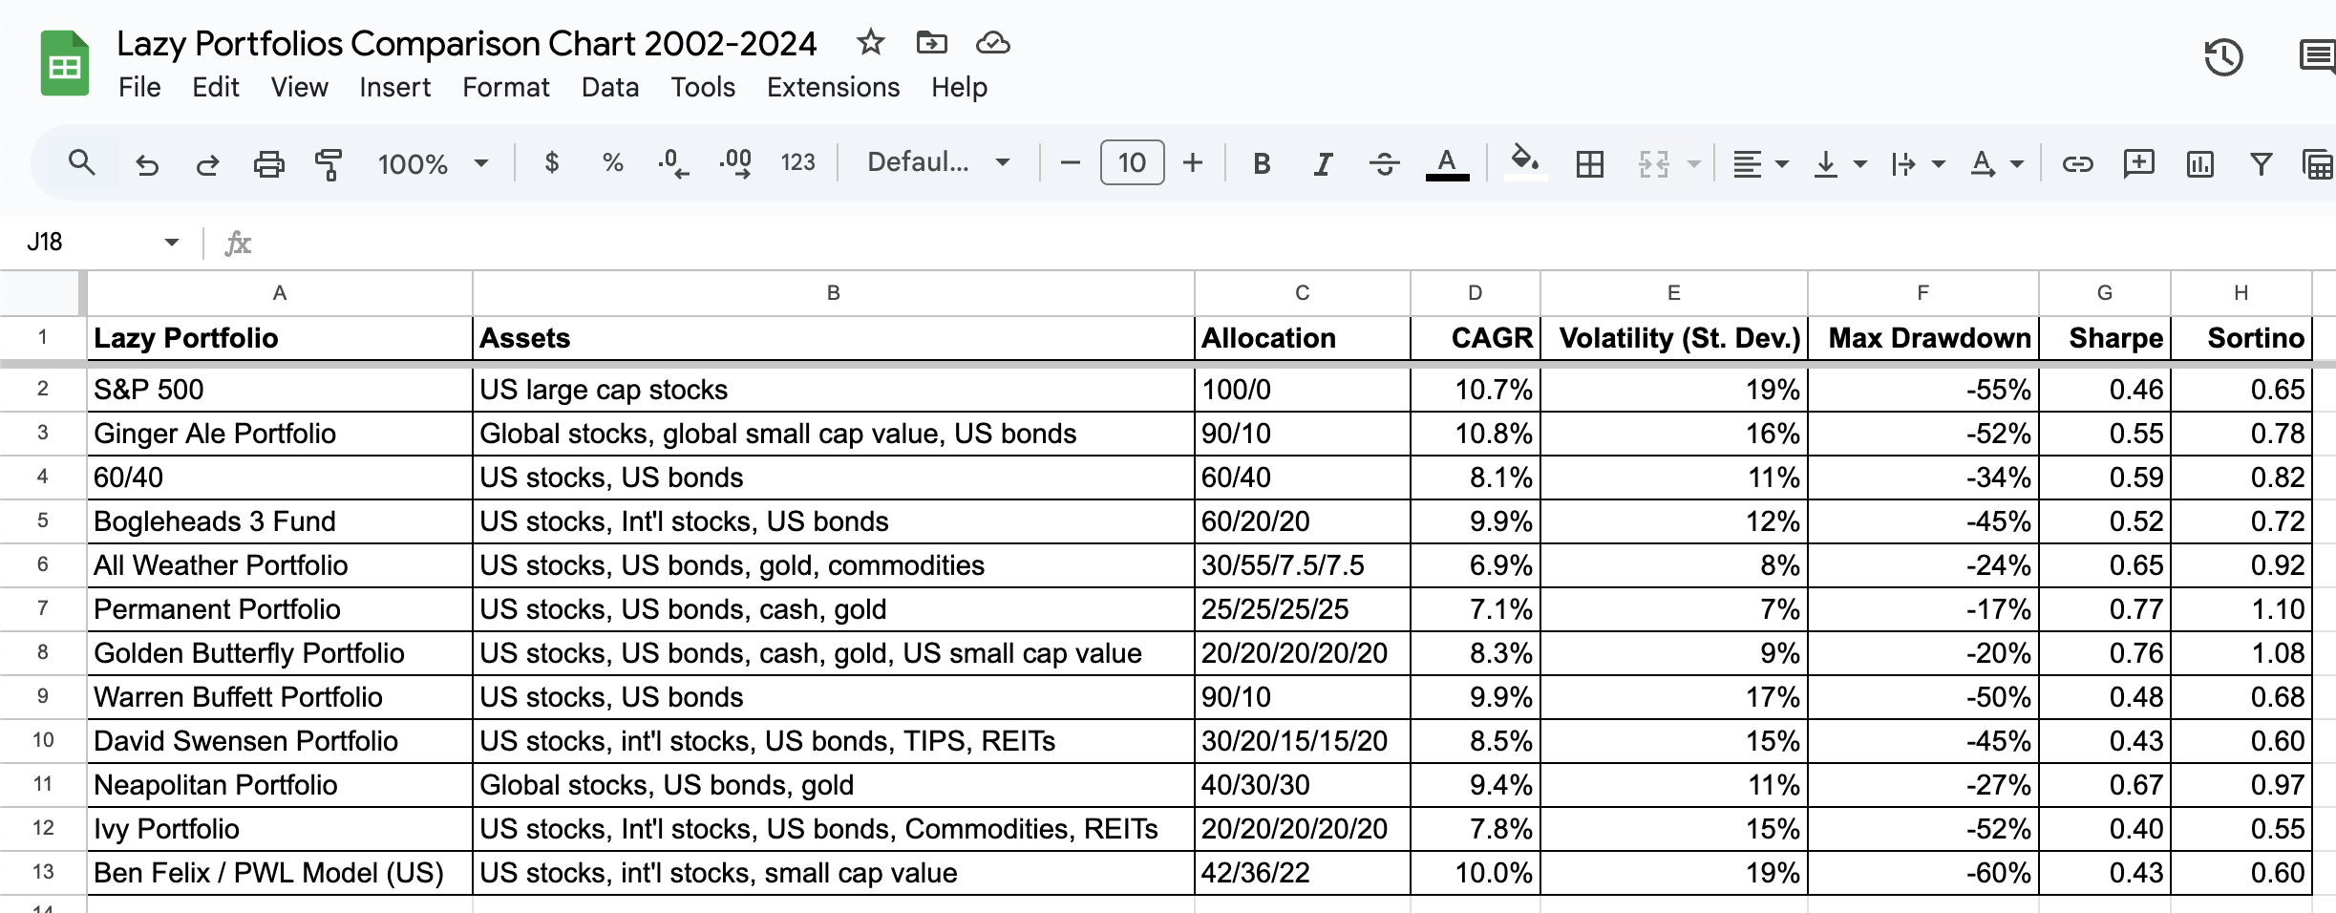Click the document title to rename
This screenshot has width=2336, height=913.
pyautogui.click(x=467, y=43)
